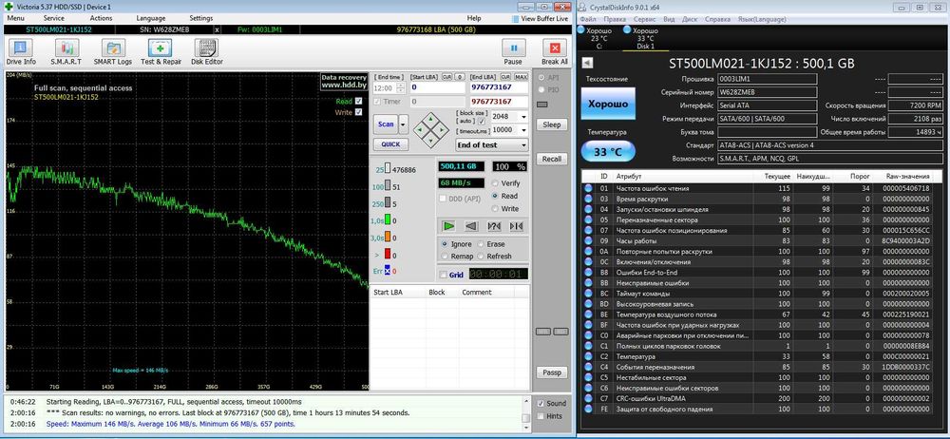950x439 pixels.
Task: Click the QUICK scan button
Action: 389,144
